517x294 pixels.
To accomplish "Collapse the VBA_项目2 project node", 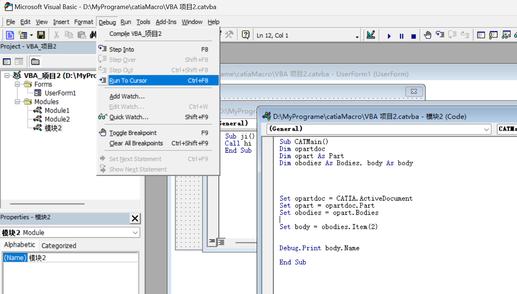I will click(x=7, y=76).
